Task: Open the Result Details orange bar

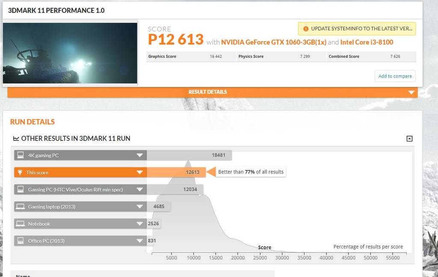Action: [x=213, y=92]
